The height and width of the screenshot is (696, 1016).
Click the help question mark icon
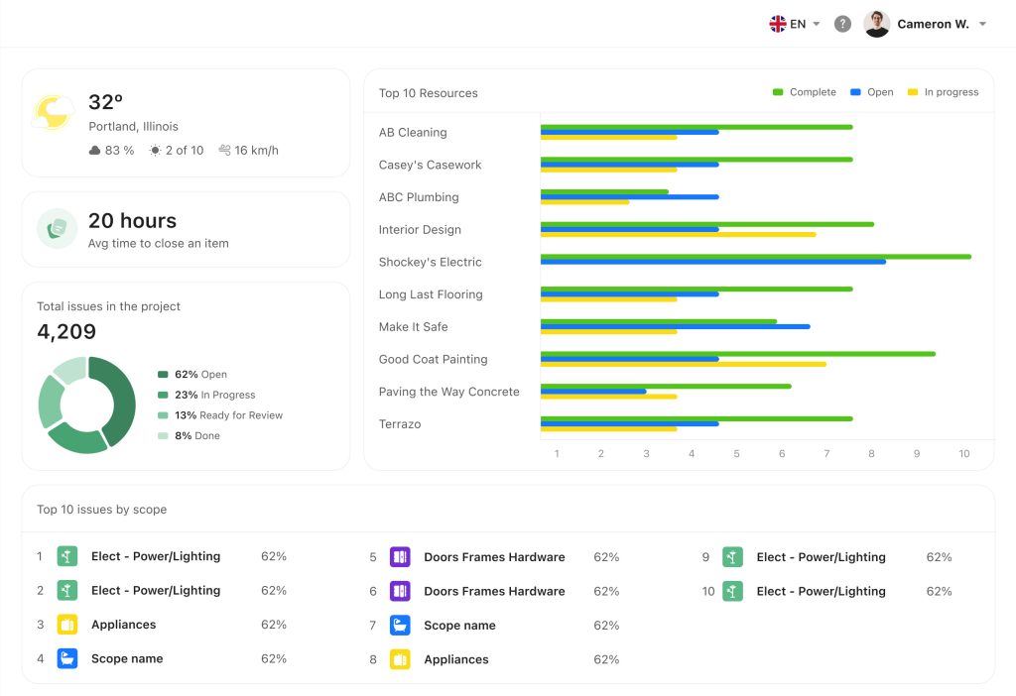pyautogui.click(x=842, y=24)
